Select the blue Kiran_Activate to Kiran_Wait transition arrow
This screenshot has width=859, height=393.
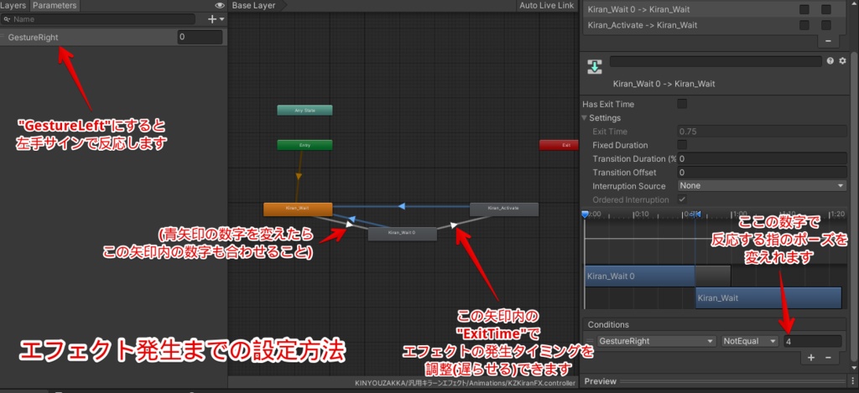402,206
